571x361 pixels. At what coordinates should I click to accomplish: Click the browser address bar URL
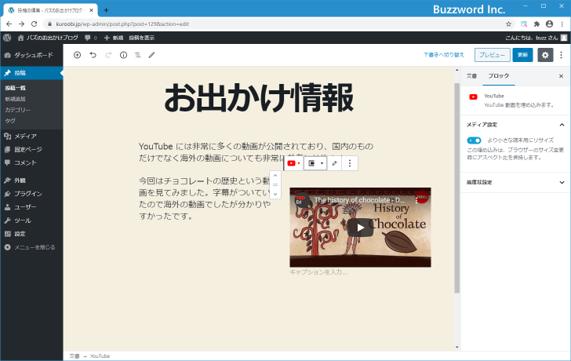pos(122,24)
